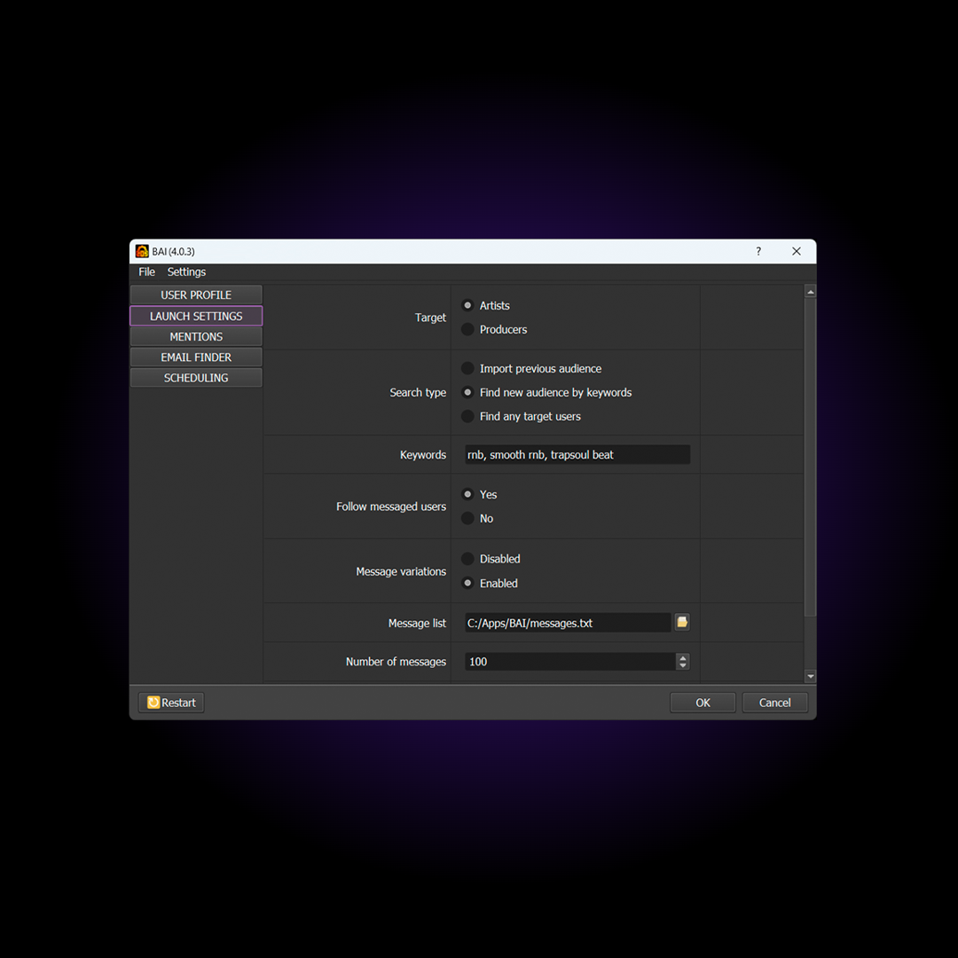
Task: Browse for message list file folder icon
Action: [682, 622]
